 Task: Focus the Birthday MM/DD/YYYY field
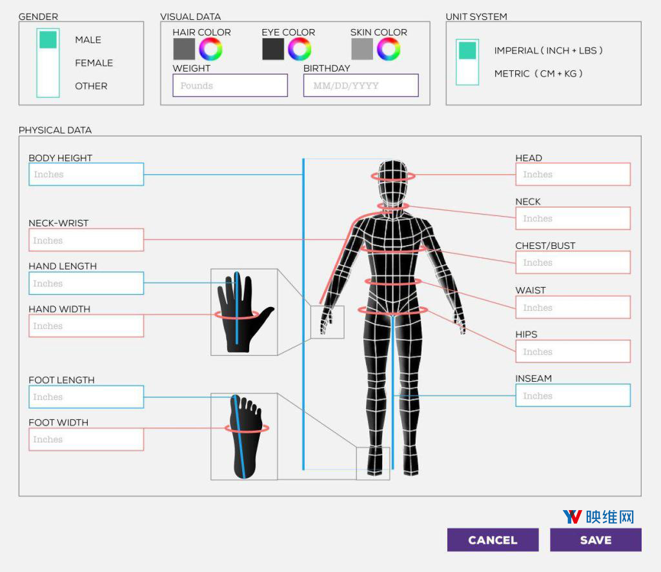(361, 86)
